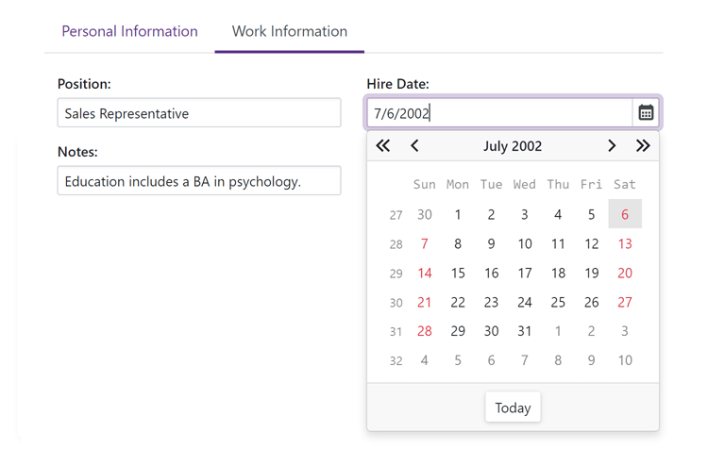Viewport: 708px width, 449px height.
Task: Choose June 30 from previous month
Action: (425, 215)
